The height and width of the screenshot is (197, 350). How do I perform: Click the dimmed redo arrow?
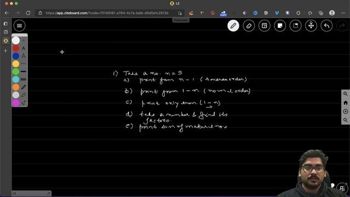[x=342, y=26]
